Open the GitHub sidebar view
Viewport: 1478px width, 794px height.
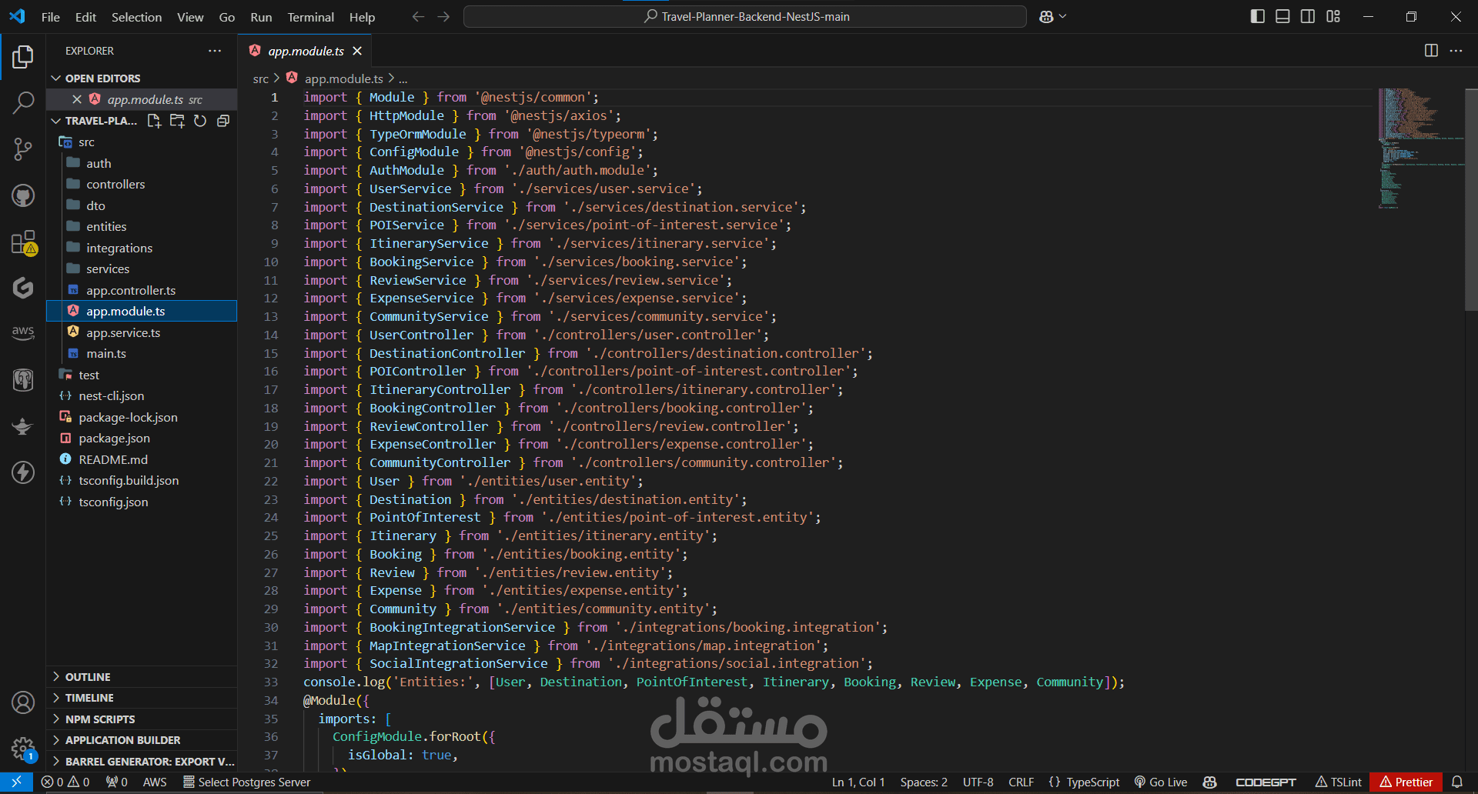(x=22, y=195)
